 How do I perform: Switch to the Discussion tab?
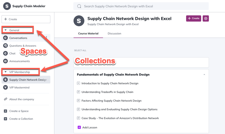click(114, 34)
